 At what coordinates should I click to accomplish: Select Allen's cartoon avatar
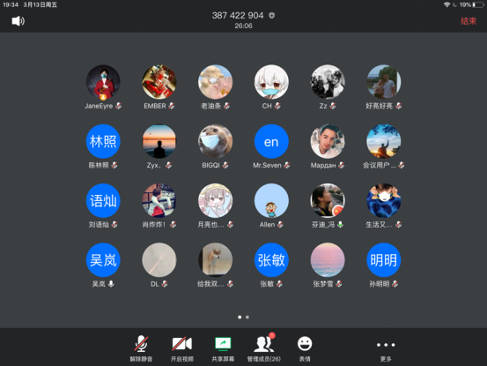point(271,200)
